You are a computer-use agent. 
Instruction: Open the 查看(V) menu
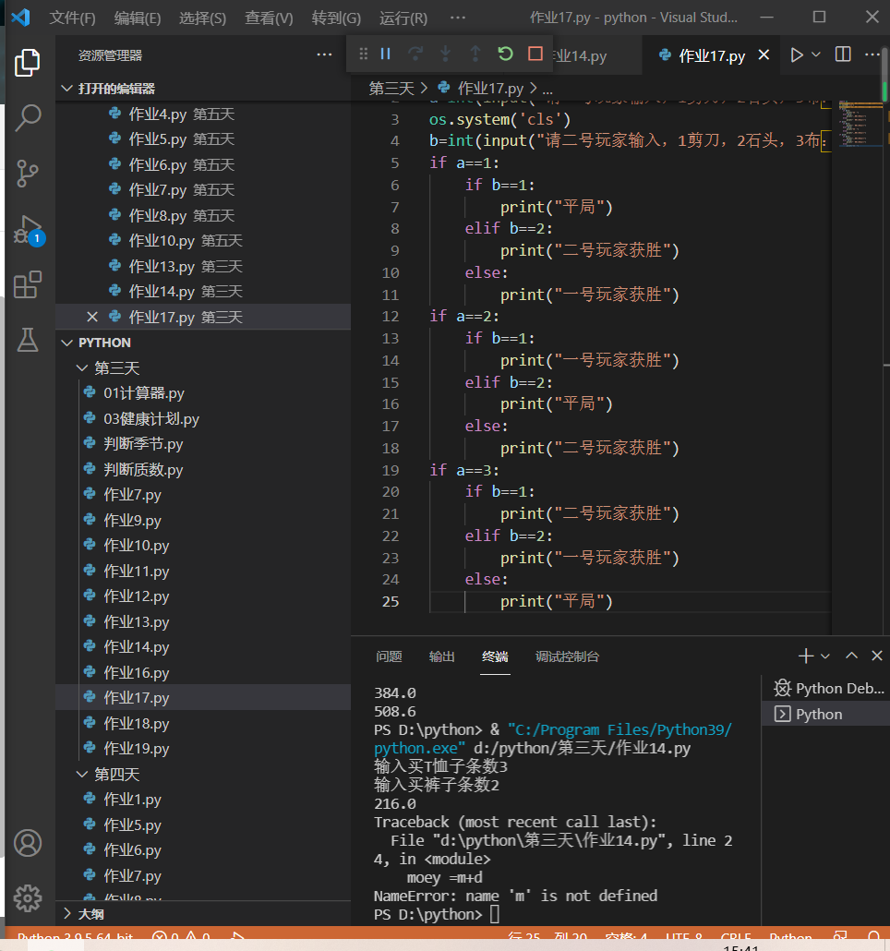click(x=269, y=18)
